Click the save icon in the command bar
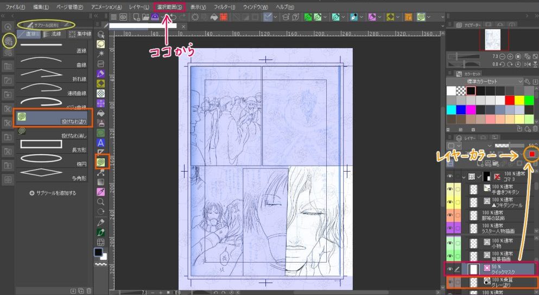This screenshot has height=295, width=539. point(155,17)
